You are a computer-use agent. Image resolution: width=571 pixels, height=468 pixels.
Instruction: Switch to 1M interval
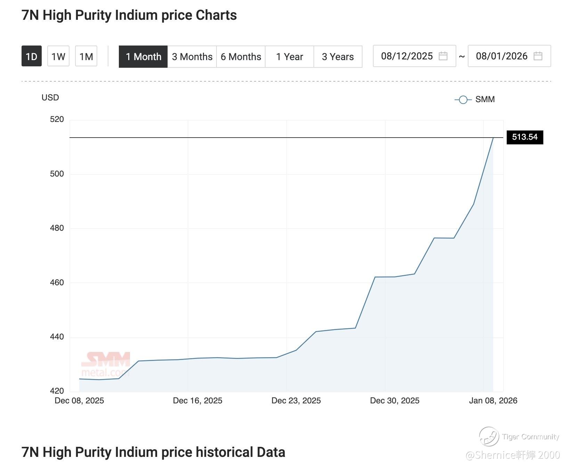[86, 56]
